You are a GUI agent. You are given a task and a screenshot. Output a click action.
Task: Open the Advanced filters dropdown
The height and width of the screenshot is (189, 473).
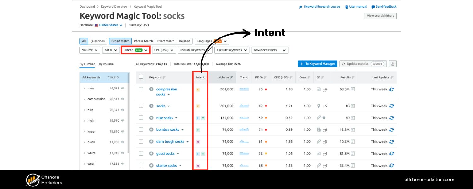tap(270, 50)
